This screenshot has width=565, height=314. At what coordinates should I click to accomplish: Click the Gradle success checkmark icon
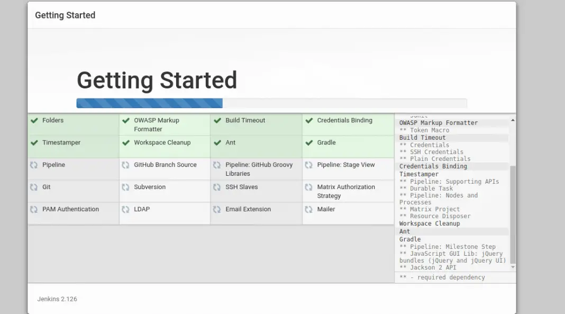309,142
